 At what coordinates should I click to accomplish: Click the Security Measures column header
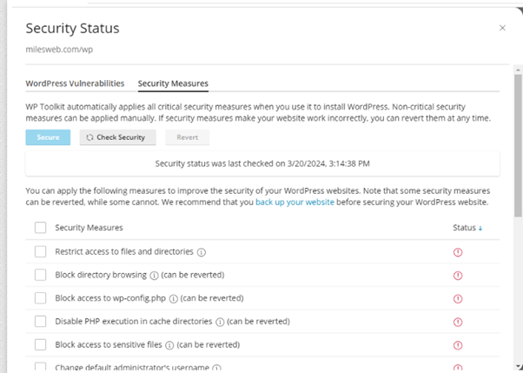click(89, 228)
